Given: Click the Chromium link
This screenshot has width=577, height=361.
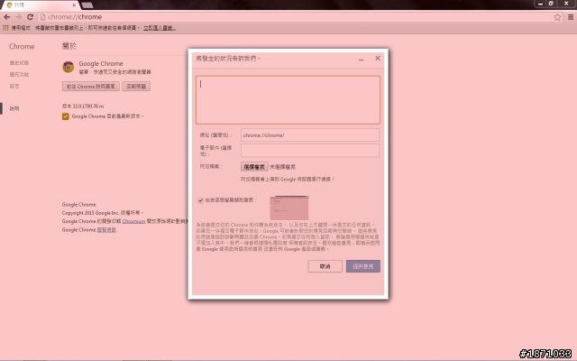Looking at the screenshot, I should coord(133,221).
